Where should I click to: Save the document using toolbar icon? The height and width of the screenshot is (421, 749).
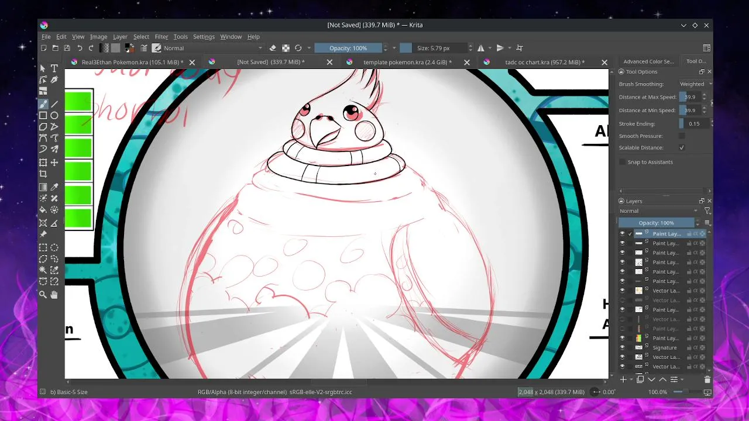click(x=67, y=48)
